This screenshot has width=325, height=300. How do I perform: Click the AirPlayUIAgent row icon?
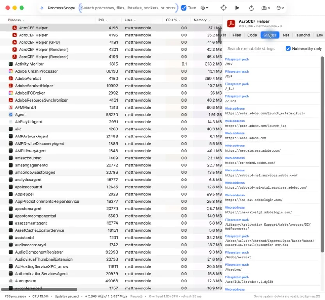pyautogui.click(x=11, y=122)
